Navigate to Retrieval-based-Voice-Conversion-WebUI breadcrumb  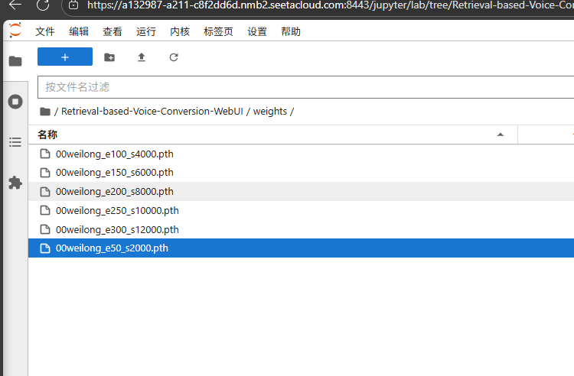pyautogui.click(x=152, y=112)
